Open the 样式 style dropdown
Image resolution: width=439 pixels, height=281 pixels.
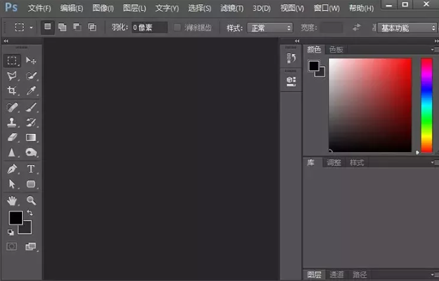click(269, 28)
